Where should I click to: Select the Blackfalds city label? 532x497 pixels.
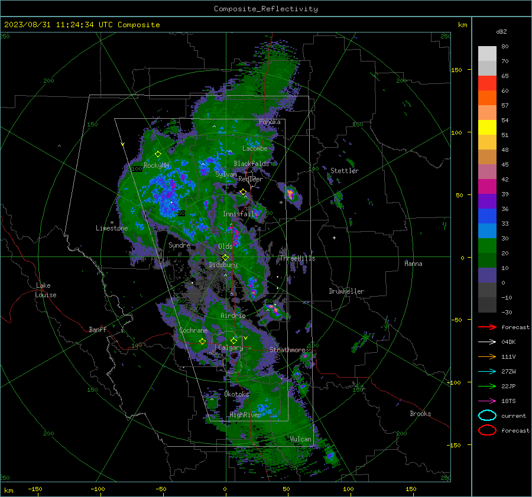pos(251,164)
